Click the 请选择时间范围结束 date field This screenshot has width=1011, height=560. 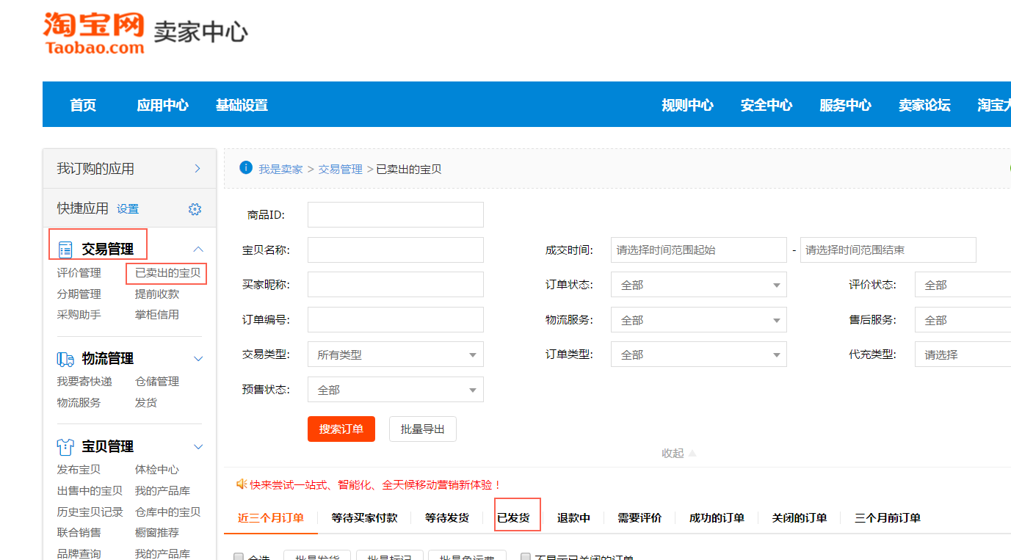pos(888,250)
